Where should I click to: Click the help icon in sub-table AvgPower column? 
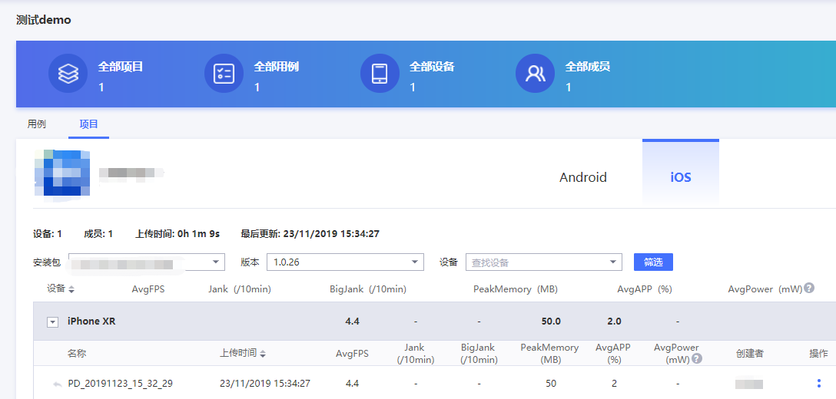pyautogui.click(x=696, y=359)
